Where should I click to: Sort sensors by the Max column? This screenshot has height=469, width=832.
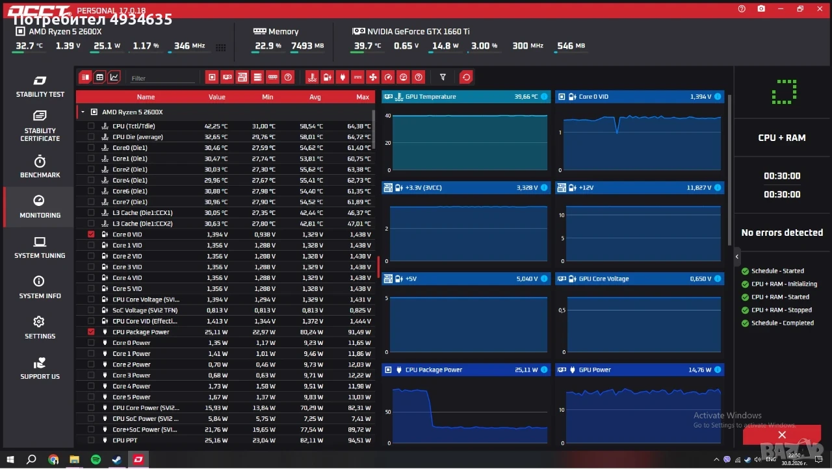click(363, 97)
